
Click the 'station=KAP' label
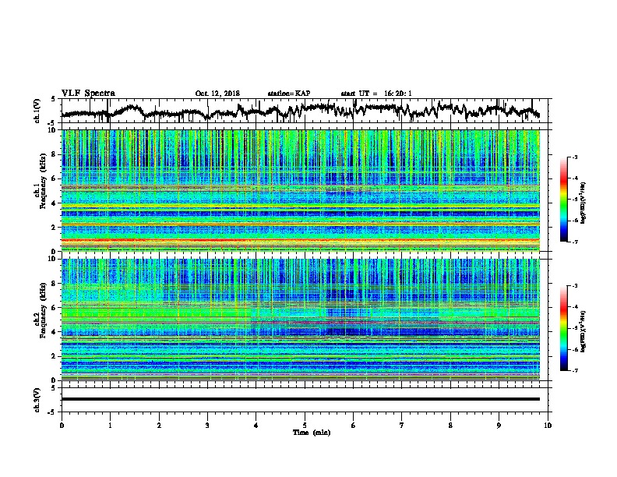pyautogui.click(x=289, y=94)
